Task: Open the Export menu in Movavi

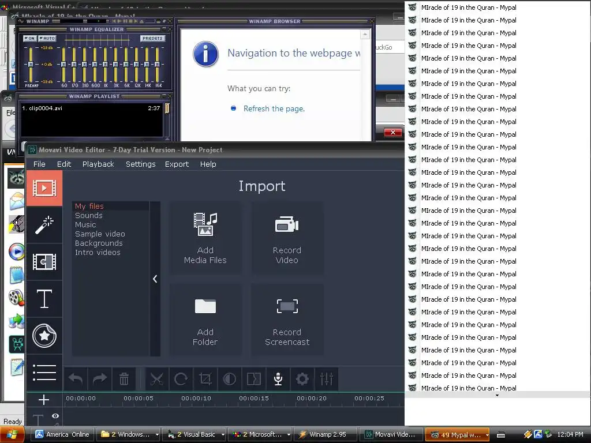Action: [x=177, y=164]
